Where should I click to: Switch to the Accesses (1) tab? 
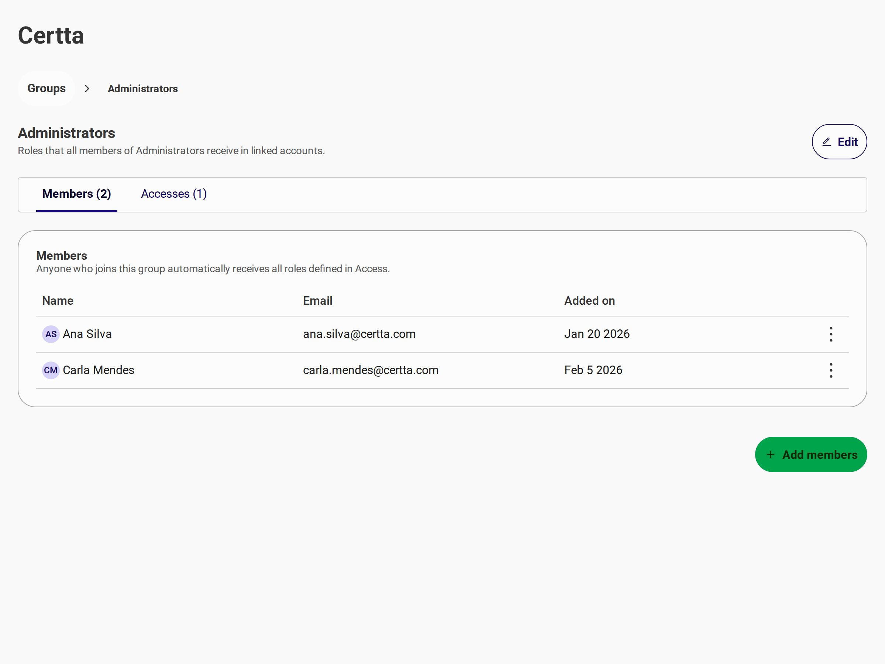tap(173, 194)
